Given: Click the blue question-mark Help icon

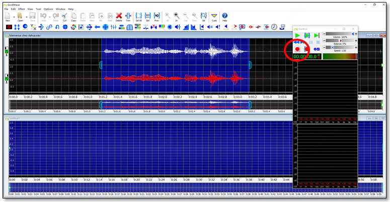Looking at the screenshot, I should pos(224,17).
